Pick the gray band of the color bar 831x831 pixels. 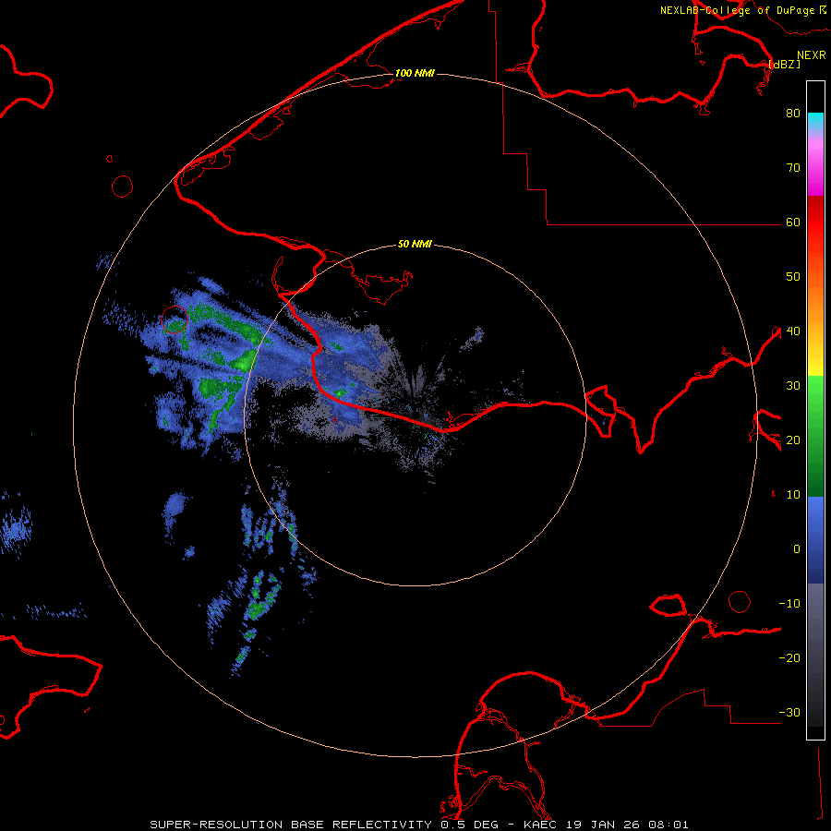click(x=815, y=655)
